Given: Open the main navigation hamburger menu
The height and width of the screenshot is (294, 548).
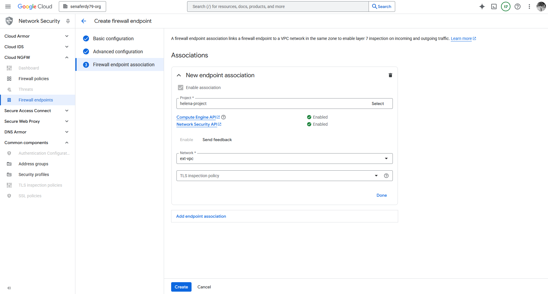Looking at the screenshot, I should tap(8, 7).
